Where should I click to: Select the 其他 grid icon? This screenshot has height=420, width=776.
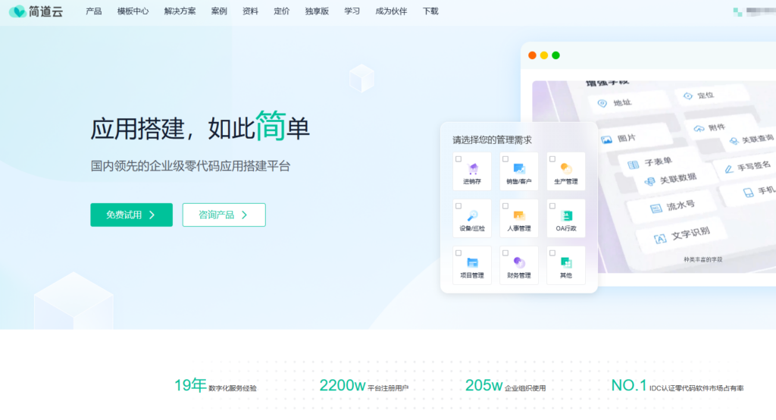565,262
